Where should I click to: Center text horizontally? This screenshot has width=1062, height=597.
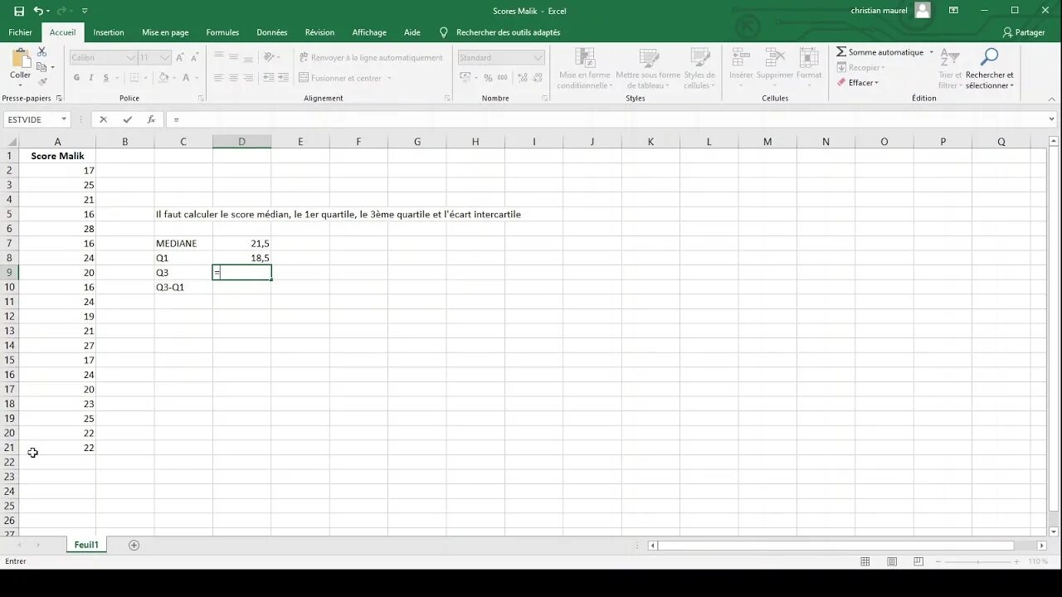[234, 78]
